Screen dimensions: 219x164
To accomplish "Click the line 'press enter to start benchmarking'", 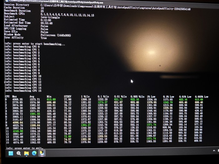I will click(x=35, y=44).
